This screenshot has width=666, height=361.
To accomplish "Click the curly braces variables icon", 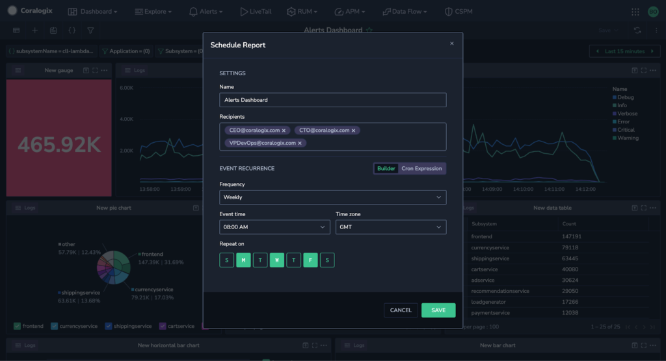I will pos(72,31).
